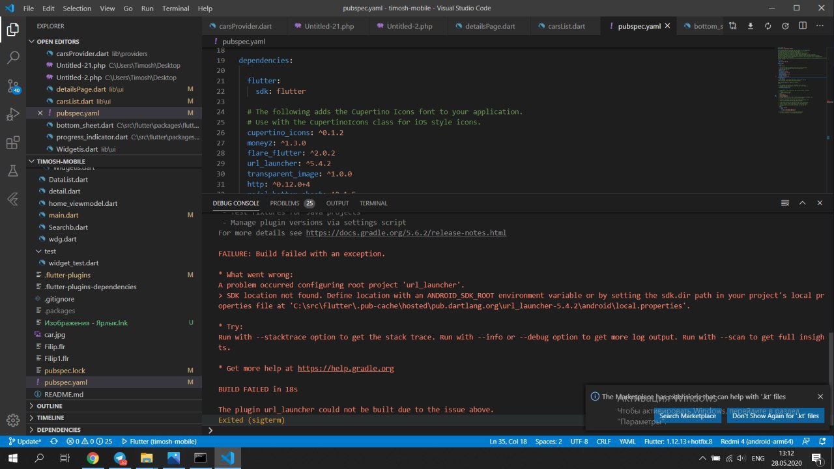Open File Explorer from the taskbar
The height and width of the screenshot is (469, 834).
[x=147, y=458]
